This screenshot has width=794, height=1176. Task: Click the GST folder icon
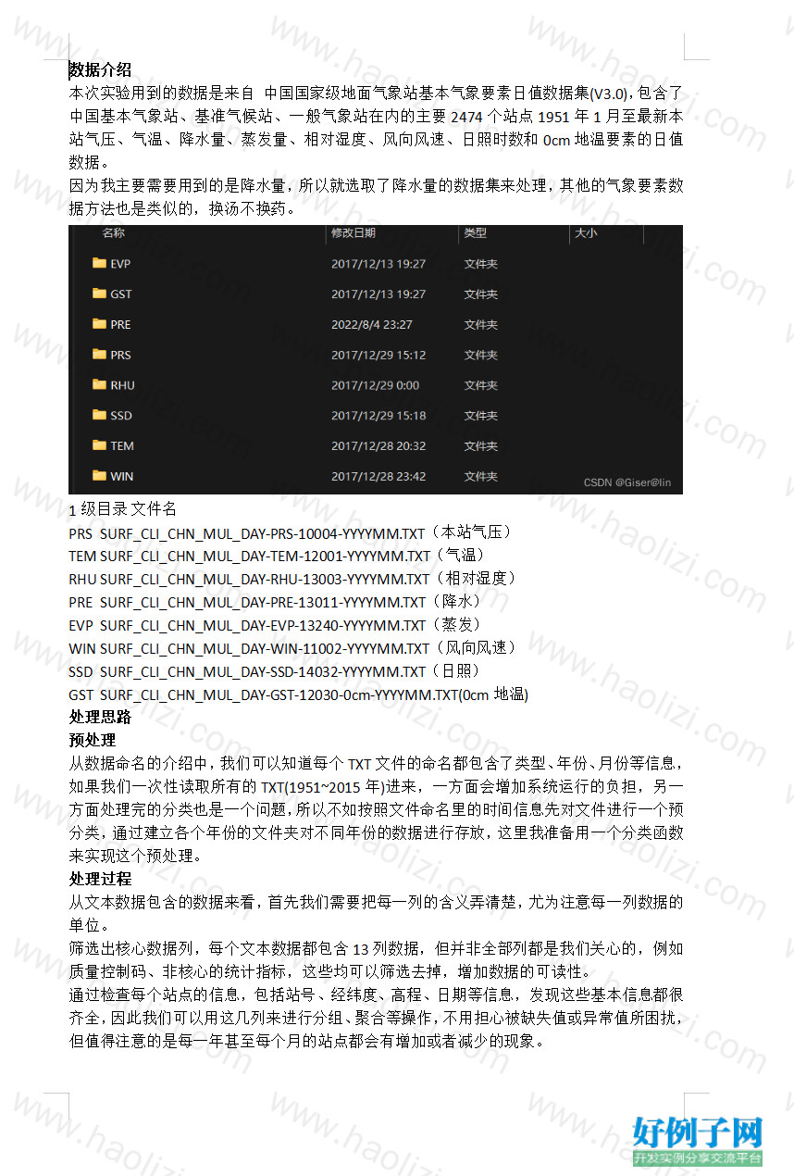(x=99, y=294)
